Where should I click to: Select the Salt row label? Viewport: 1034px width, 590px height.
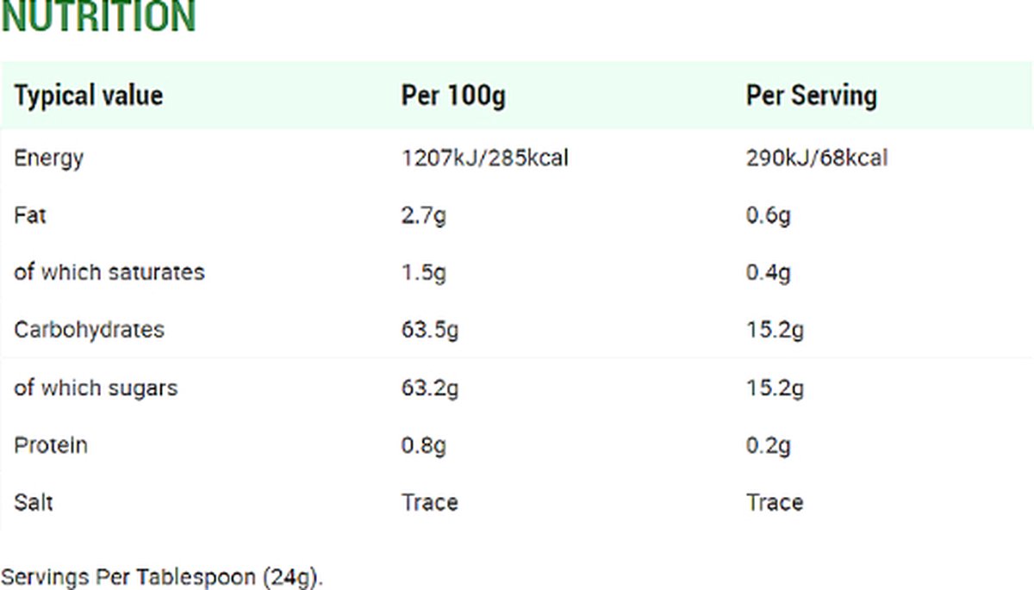(x=33, y=502)
